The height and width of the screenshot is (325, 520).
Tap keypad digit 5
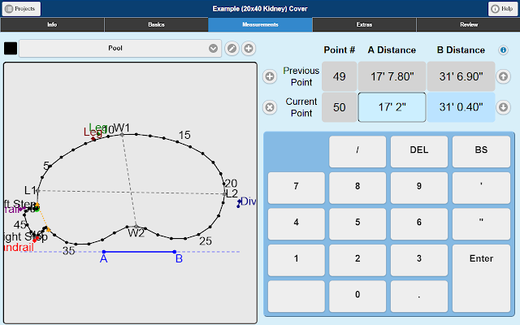click(357, 224)
